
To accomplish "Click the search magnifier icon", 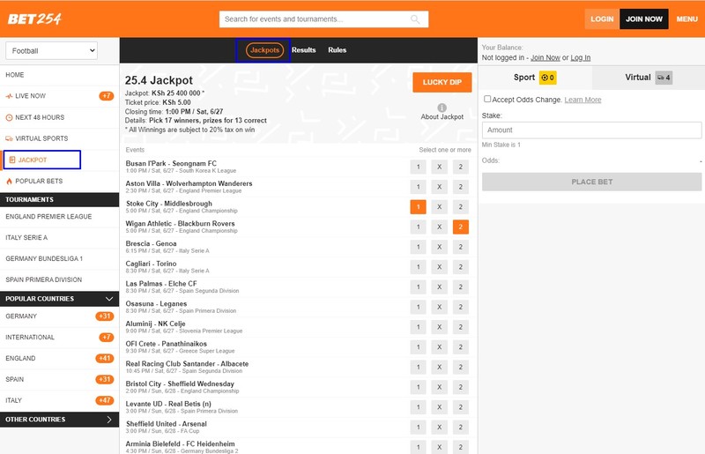I will [x=415, y=19].
